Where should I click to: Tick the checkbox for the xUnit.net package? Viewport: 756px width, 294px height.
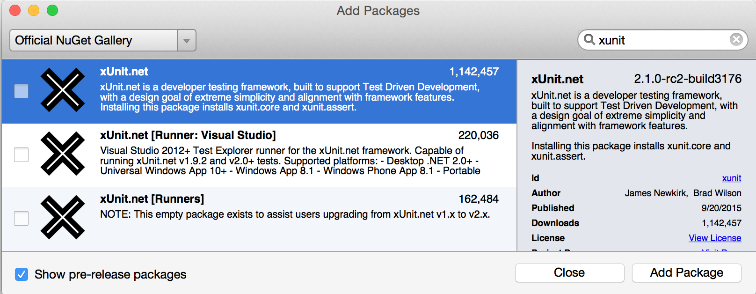21,91
